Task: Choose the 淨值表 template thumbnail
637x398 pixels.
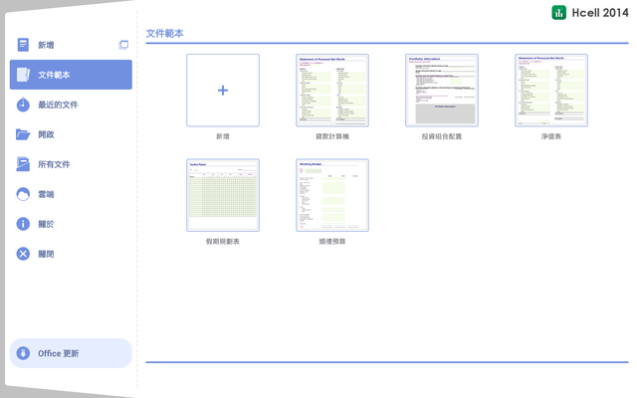Action: pos(551,91)
